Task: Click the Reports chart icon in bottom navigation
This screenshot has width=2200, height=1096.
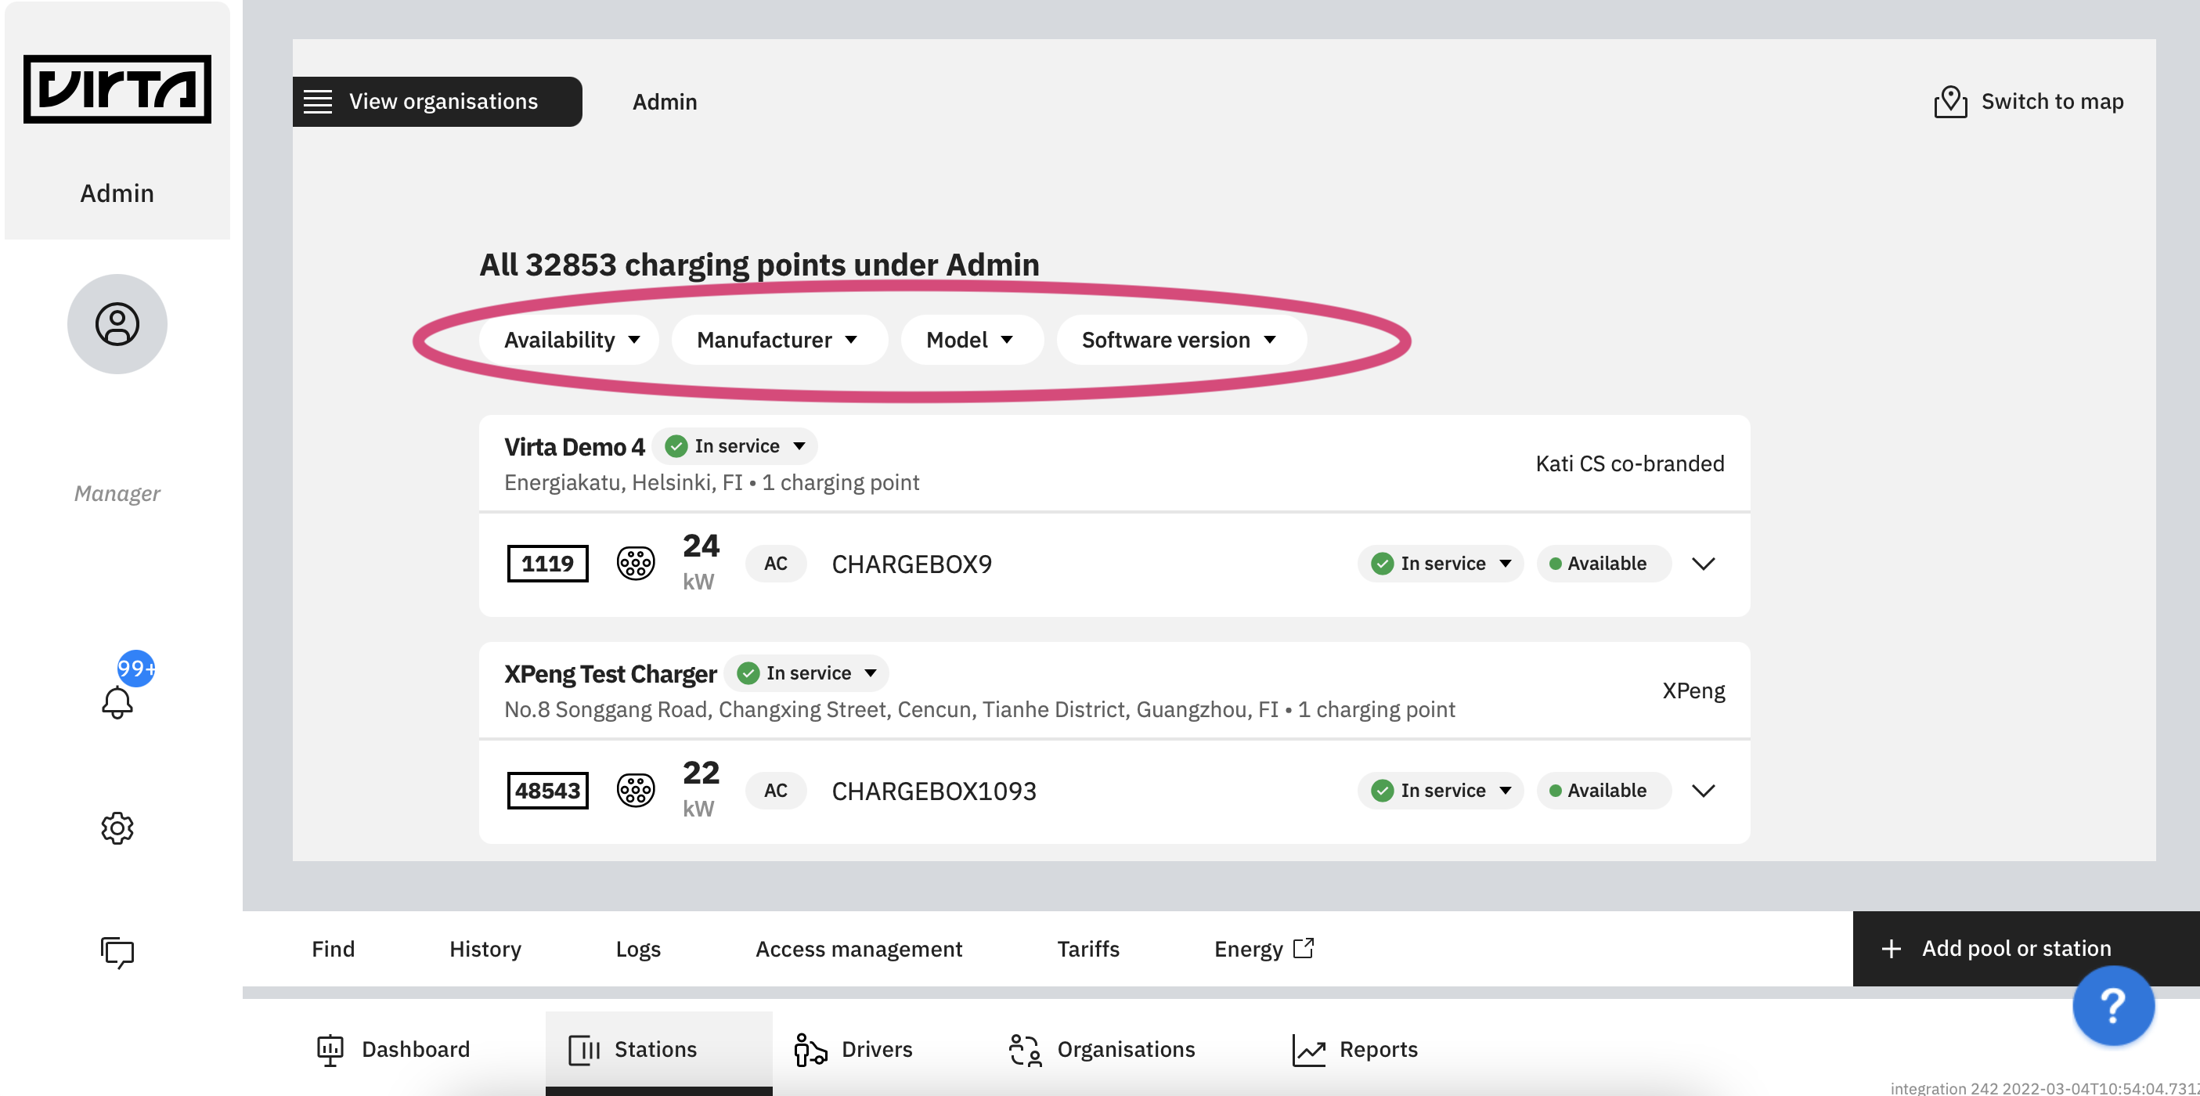Action: [x=1308, y=1050]
